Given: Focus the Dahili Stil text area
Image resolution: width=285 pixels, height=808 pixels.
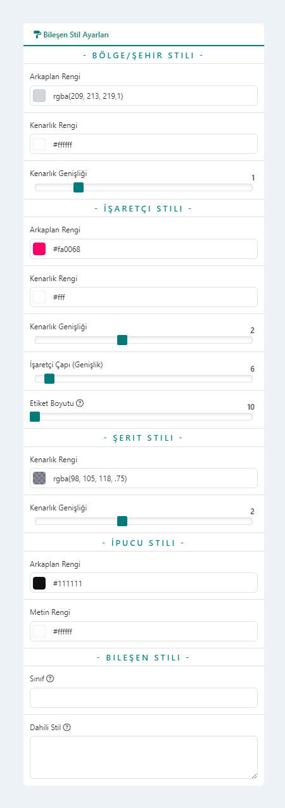Looking at the screenshot, I should click(x=144, y=757).
